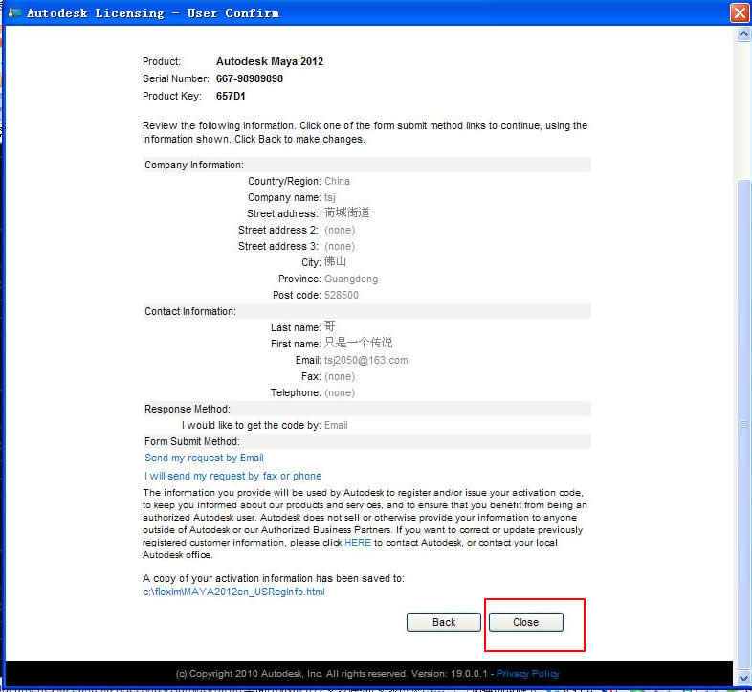752x692 pixels.
Task: Click the Autodesk Licensing title bar icon
Action: 14,13
